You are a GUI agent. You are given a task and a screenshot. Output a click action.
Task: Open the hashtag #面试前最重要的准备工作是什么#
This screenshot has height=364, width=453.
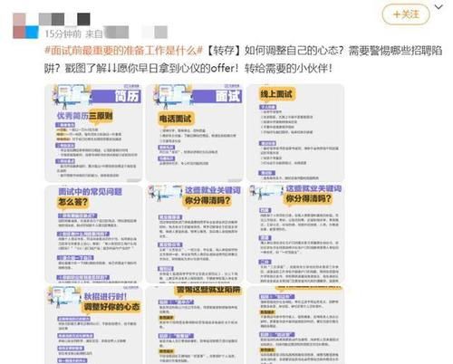(x=123, y=51)
